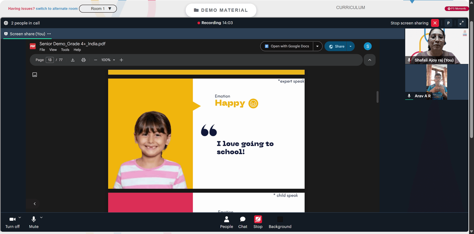
Task: Open the S account avatar
Action: point(368,46)
